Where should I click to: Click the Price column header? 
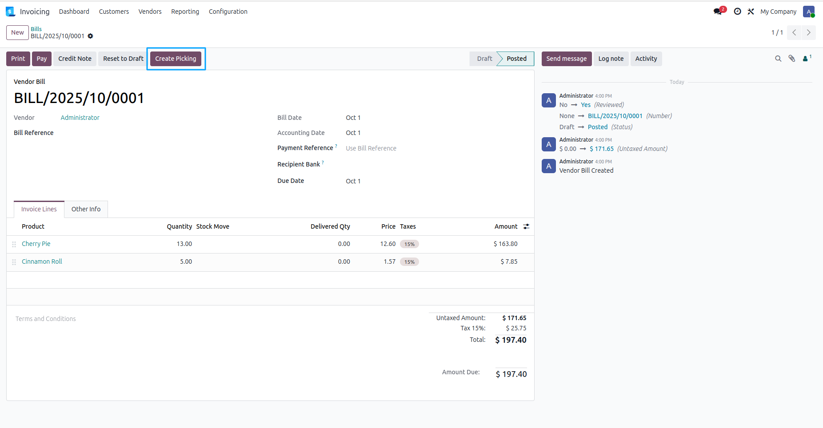point(388,226)
